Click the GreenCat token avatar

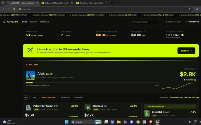[x=147, y=114]
